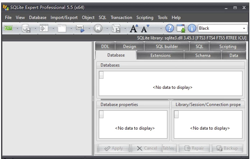Switch to the Extensions tab
The height and width of the screenshot is (159, 250).
point(160,56)
